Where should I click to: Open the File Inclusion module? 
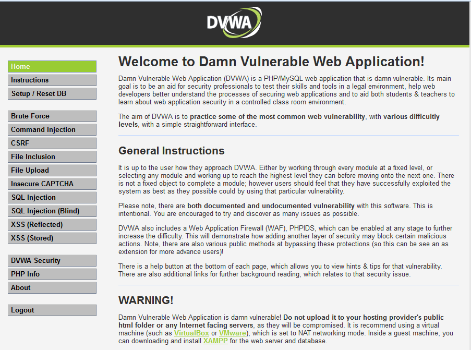[52, 157]
